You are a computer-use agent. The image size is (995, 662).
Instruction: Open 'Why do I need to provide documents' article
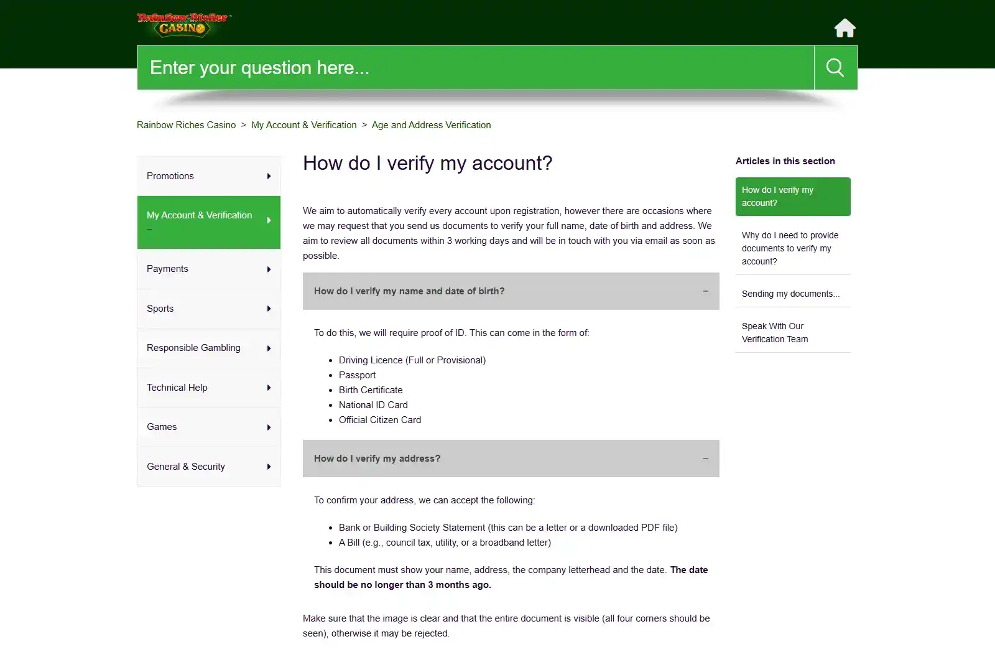(x=793, y=248)
